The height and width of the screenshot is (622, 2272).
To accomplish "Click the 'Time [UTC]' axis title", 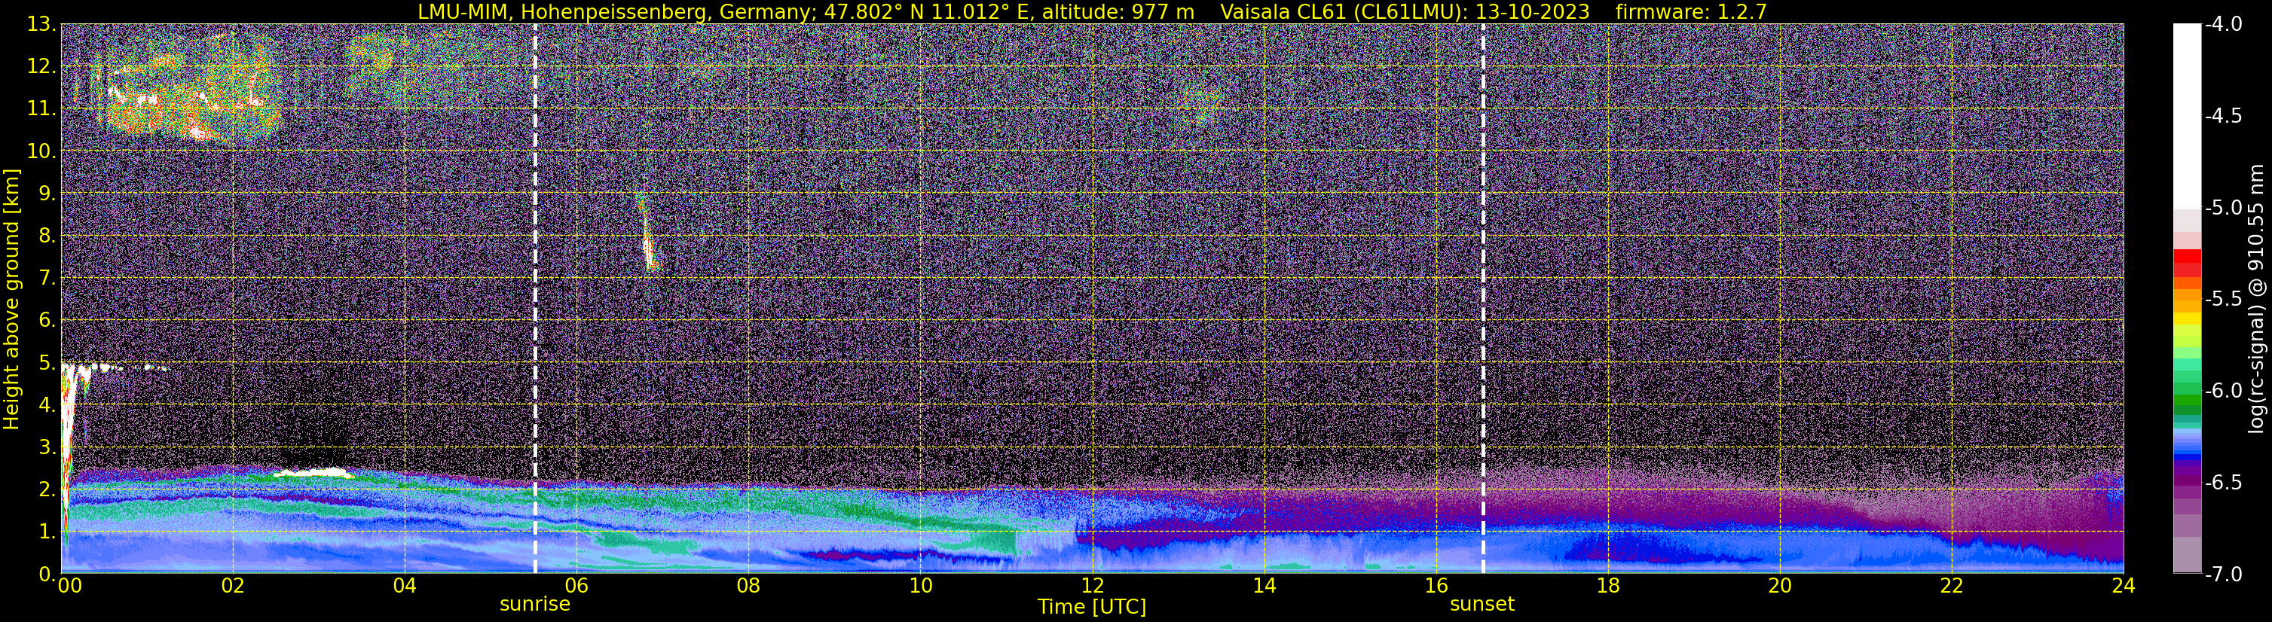I will [1092, 607].
